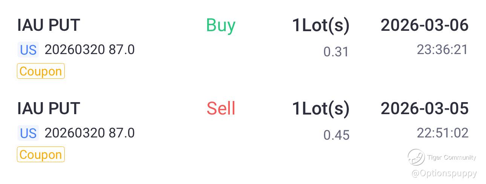Click the 0.45 fill price

tap(336, 135)
